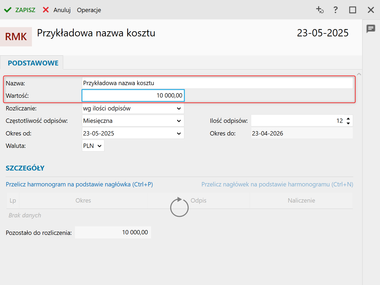
Task: Click the Naliczenie column header
Action: pos(301,200)
